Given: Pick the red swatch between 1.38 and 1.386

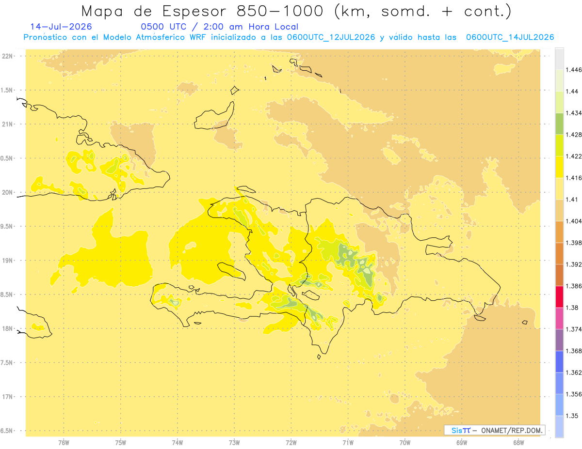Looking at the screenshot, I should point(559,297).
